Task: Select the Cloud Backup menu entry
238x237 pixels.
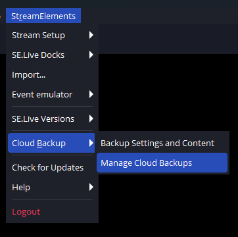Action: [51, 143]
